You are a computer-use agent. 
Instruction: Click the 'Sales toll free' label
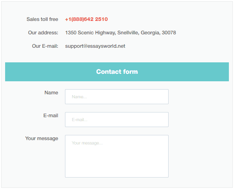(x=43, y=19)
